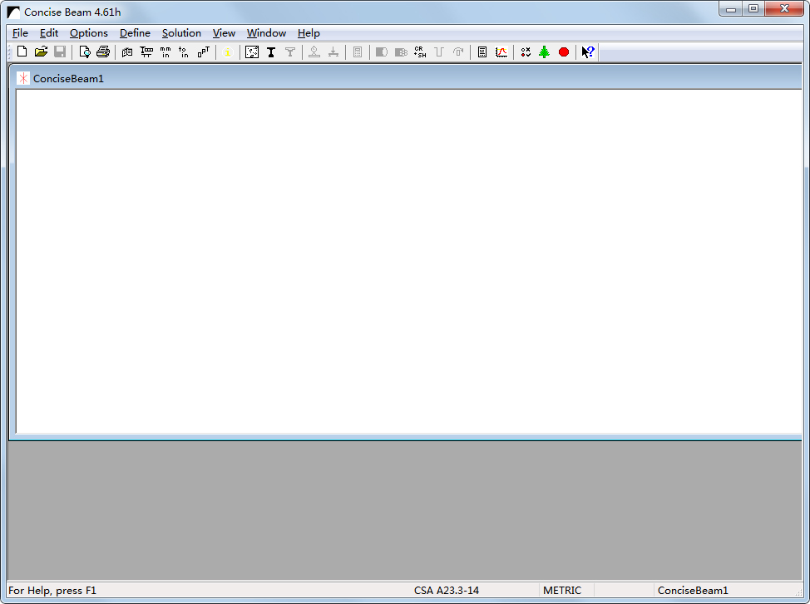Click the beam span settings icon
Viewport: 810px width, 604px height.
(146, 52)
